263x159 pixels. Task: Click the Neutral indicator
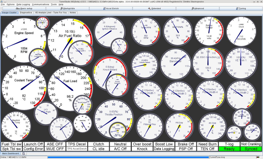pyautogui.click(x=120, y=144)
